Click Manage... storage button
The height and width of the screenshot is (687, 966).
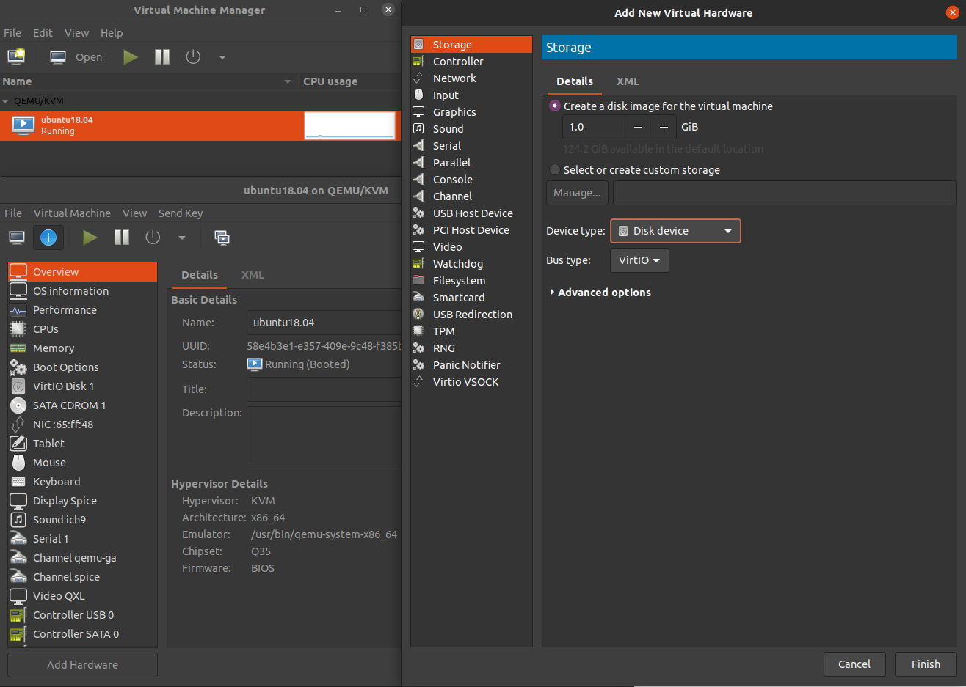coord(577,193)
